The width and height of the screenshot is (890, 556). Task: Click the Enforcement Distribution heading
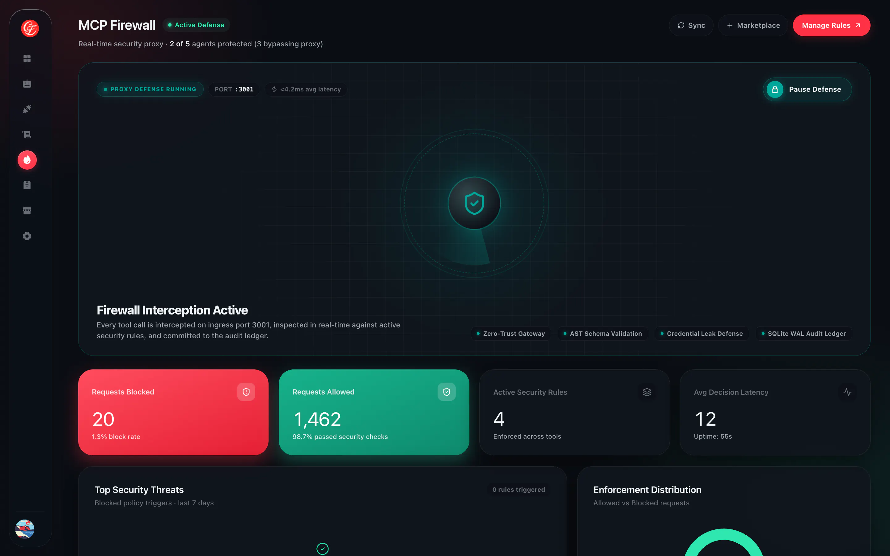(x=647, y=490)
